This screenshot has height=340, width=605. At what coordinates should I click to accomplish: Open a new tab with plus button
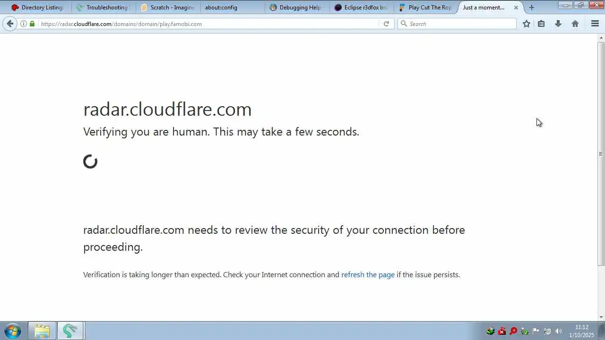[x=532, y=8]
